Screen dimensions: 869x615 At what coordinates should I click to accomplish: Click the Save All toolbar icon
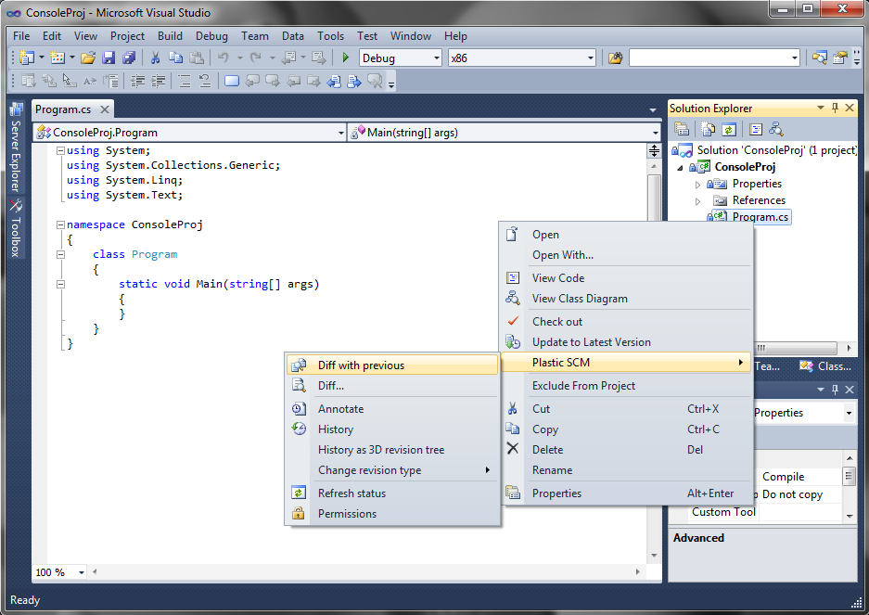pyautogui.click(x=129, y=58)
